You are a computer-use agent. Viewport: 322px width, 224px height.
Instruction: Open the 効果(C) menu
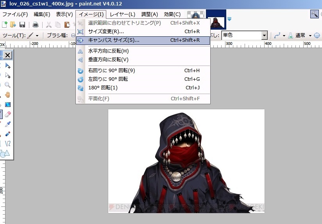point(172,14)
